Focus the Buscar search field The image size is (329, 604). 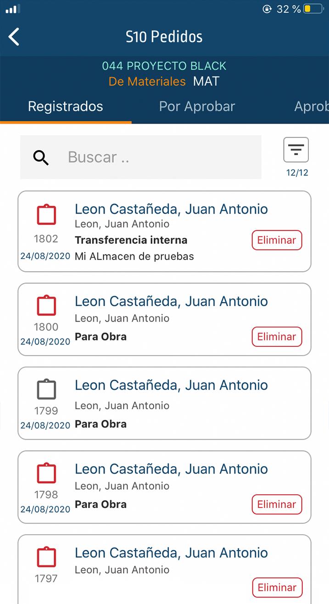(141, 157)
